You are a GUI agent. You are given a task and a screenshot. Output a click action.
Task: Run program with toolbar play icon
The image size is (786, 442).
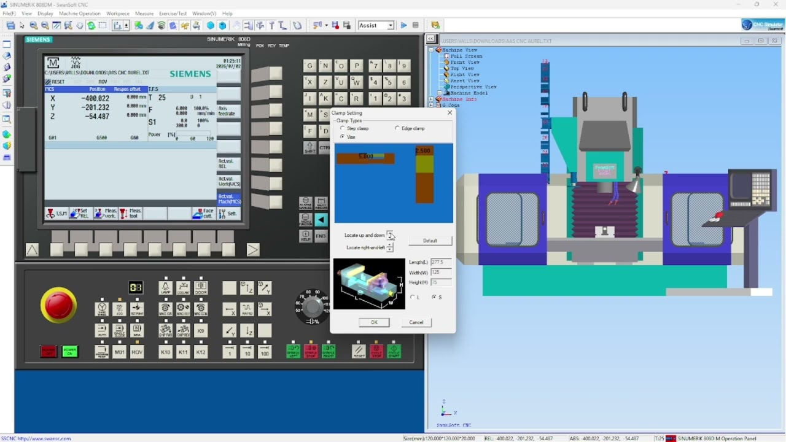coord(403,25)
